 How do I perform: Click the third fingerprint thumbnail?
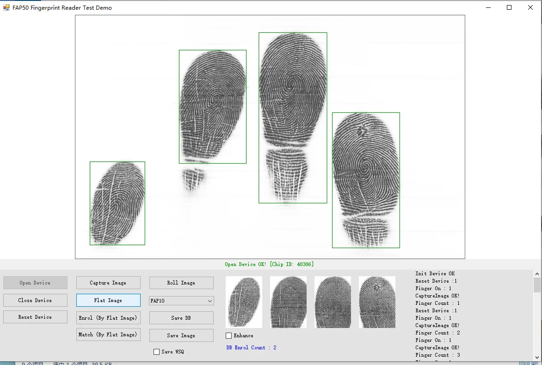[333, 302]
